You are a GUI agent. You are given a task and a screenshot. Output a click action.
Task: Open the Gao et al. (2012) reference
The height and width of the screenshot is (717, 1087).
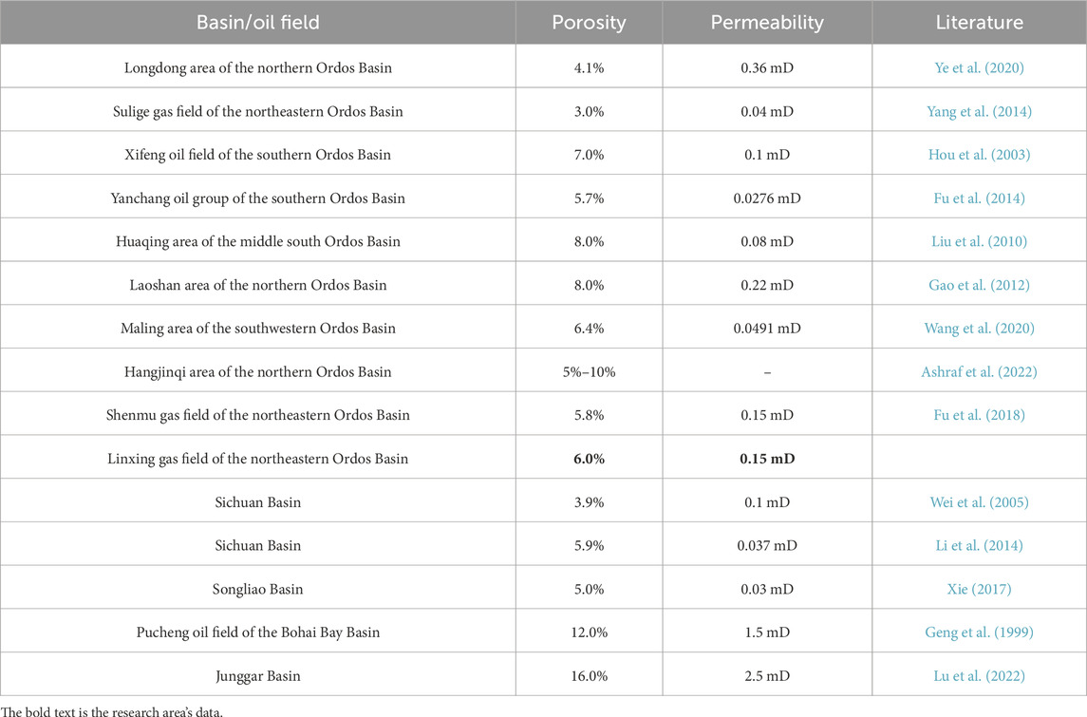[x=979, y=285]
